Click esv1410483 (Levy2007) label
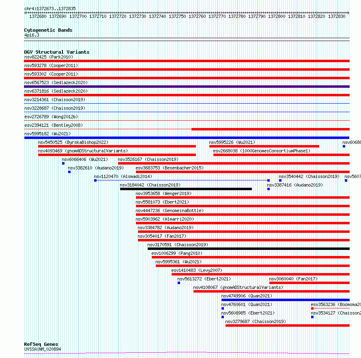The height and width of the screenshot is (358, 361). [x=197, y=270]
